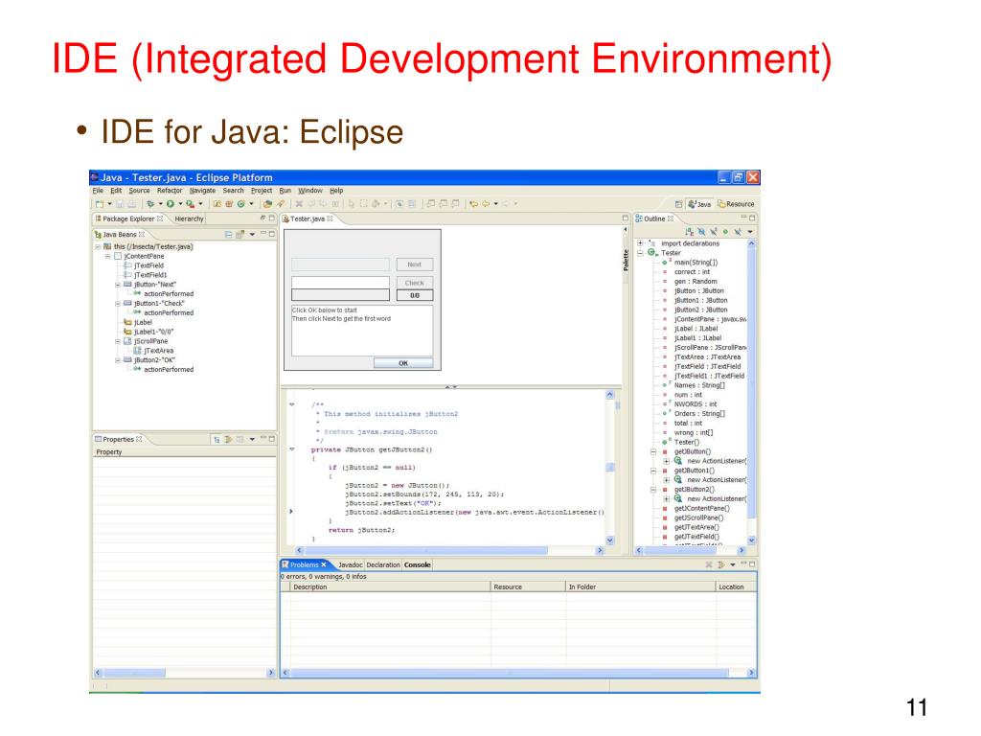The height and width of the screenshot is (736, 981).
Task: Open the Run button dropdown arrow
Action: pyautogui.click(x=180, y=204)
